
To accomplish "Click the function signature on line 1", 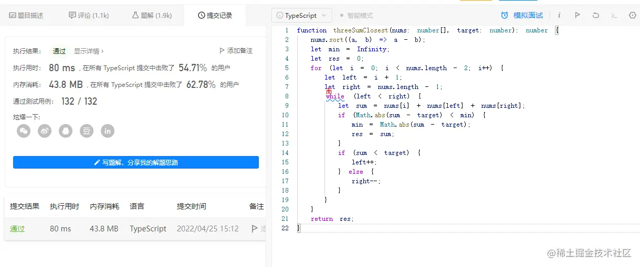I will (428, 30).
